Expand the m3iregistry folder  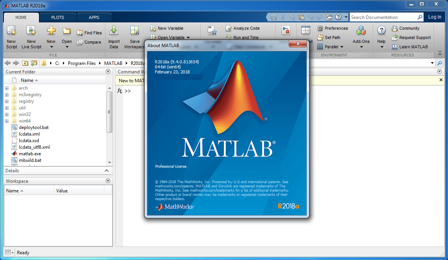[7, 95]
